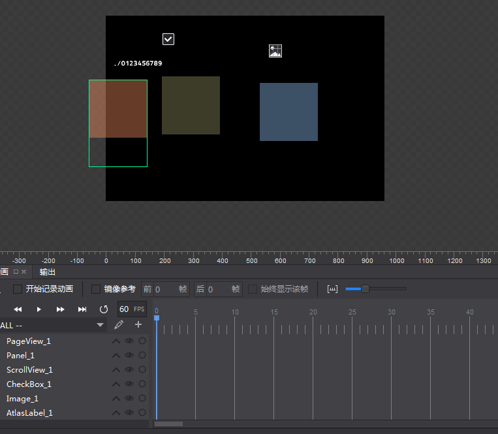This screenshot has width=498, height=434.
Task: Click the pencil edit animation icon
Action: [119, 324]
